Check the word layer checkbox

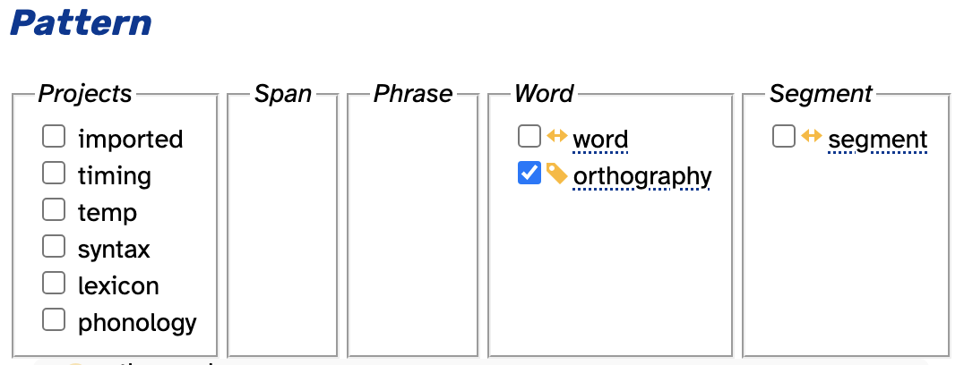point(529,136)
